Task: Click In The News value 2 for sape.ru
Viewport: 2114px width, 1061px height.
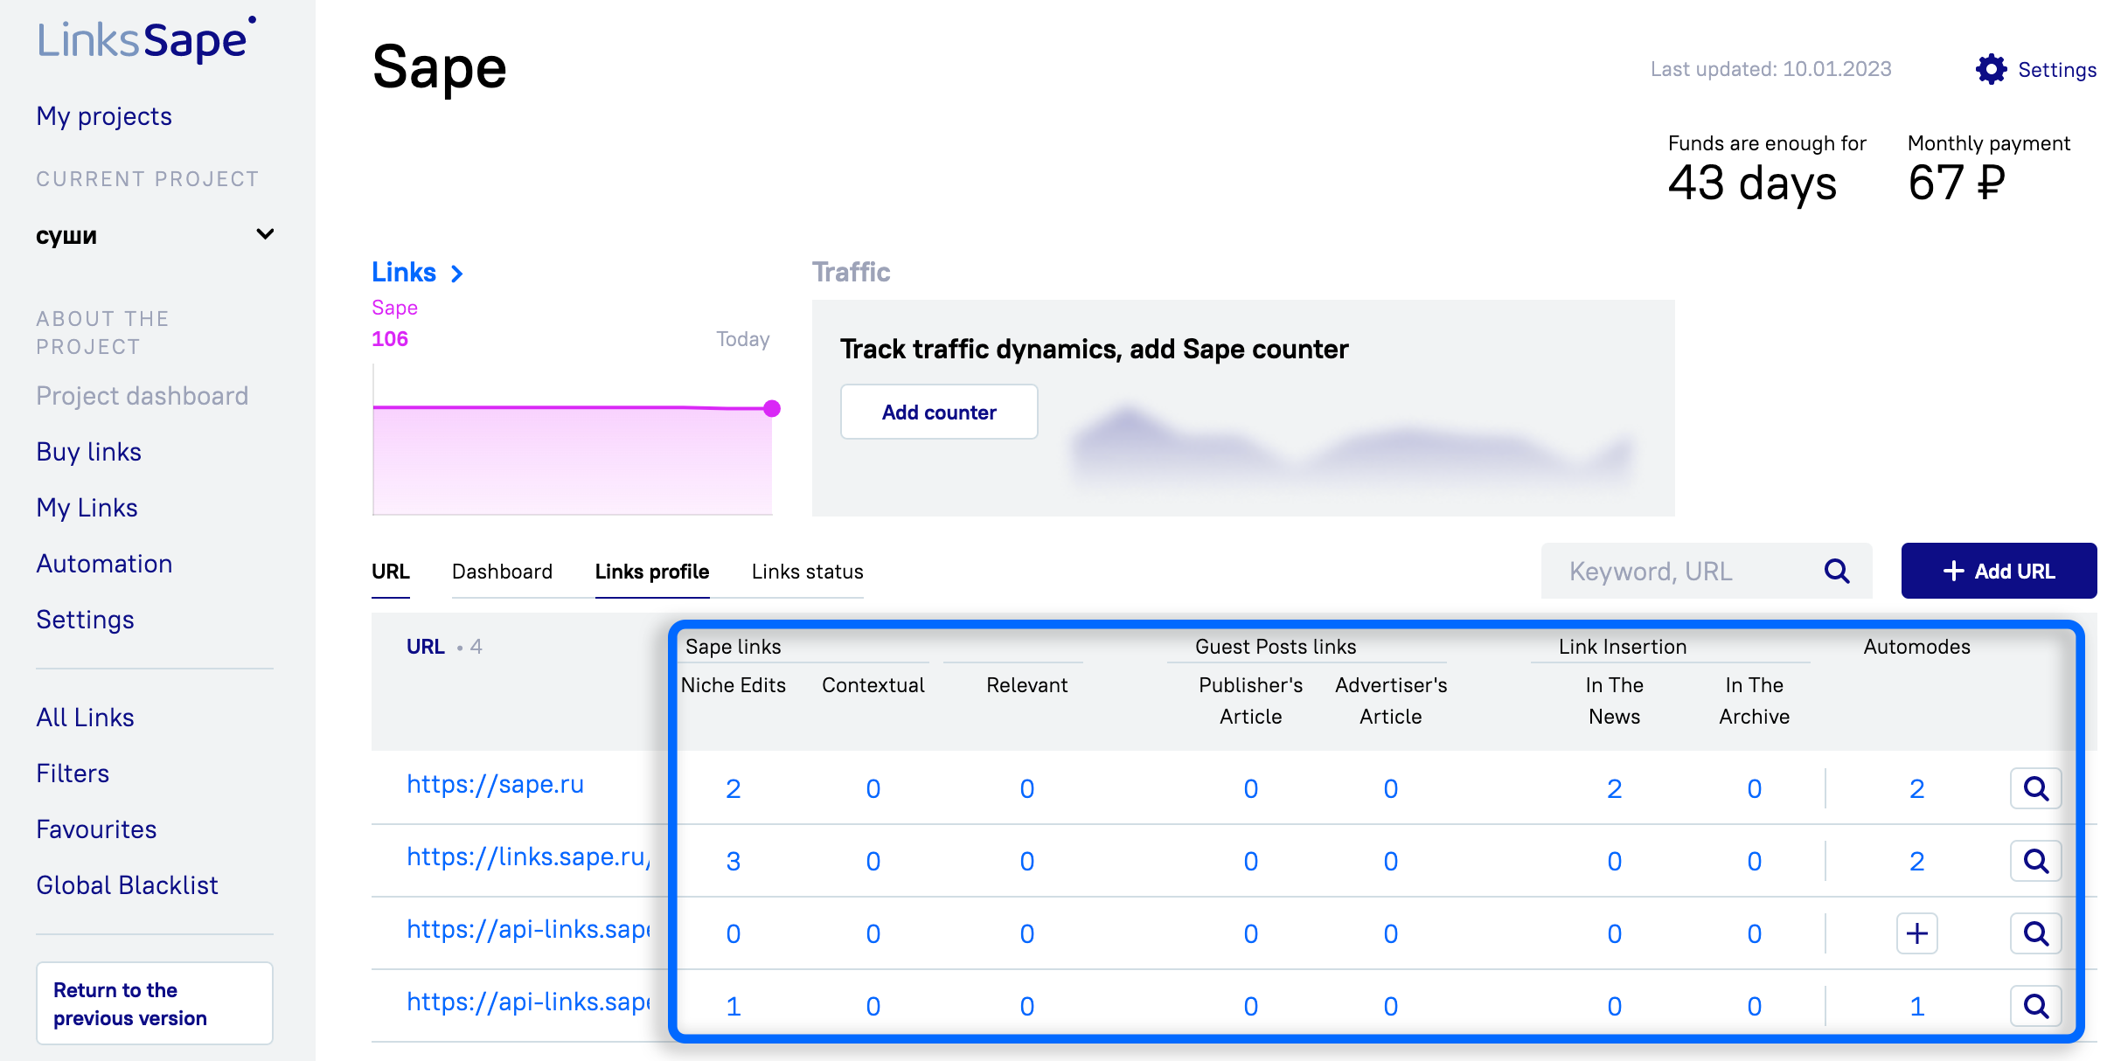Action: (x=1614, y=788)
